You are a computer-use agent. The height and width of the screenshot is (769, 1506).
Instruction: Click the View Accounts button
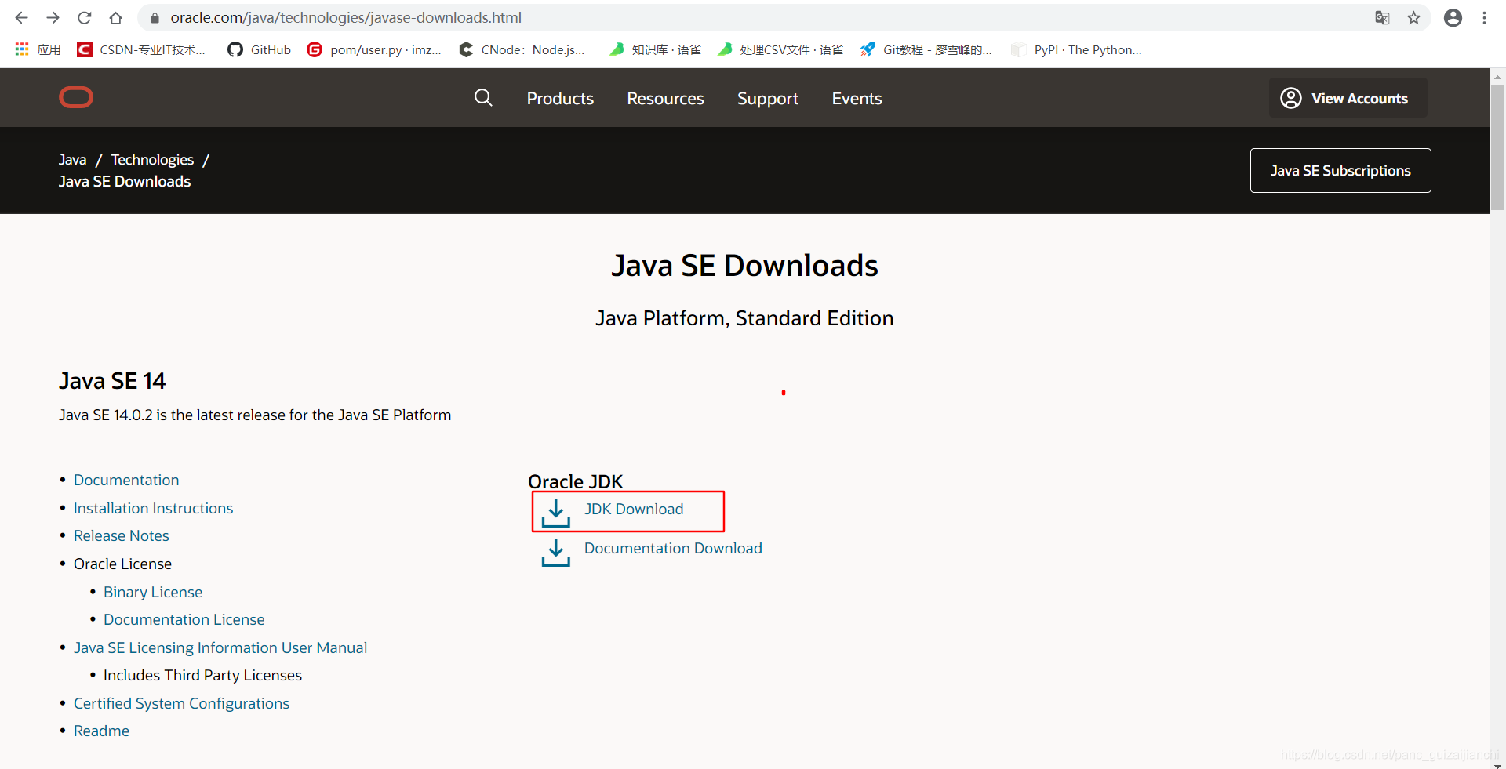[1348, 98]
